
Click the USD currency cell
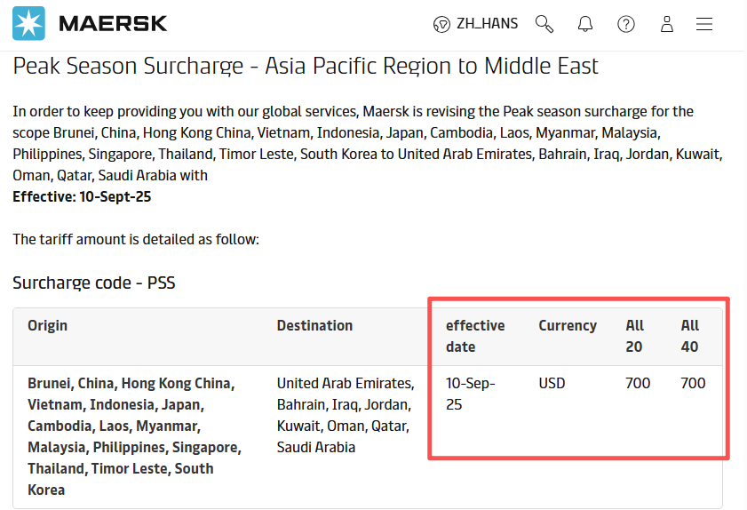pos(552,383)
